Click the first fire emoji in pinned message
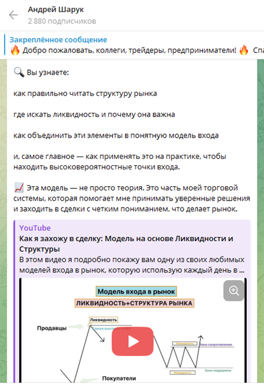 (15, 50)
